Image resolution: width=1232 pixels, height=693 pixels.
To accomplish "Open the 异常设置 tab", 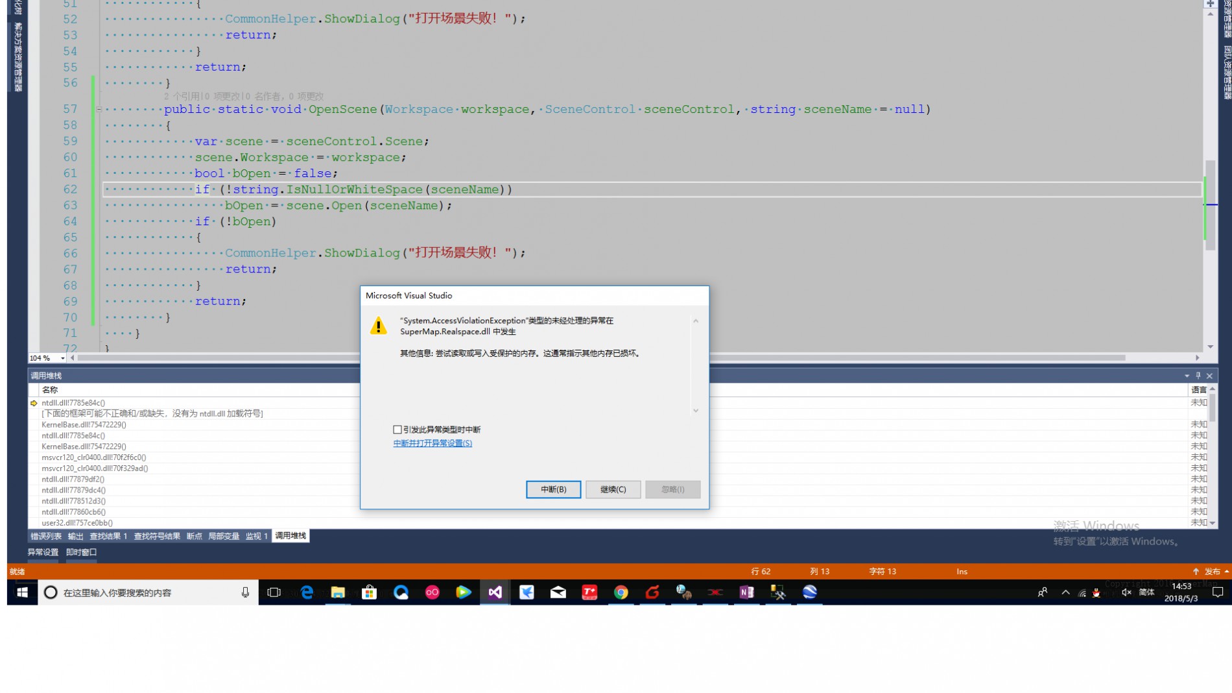I will pos(43,552).
